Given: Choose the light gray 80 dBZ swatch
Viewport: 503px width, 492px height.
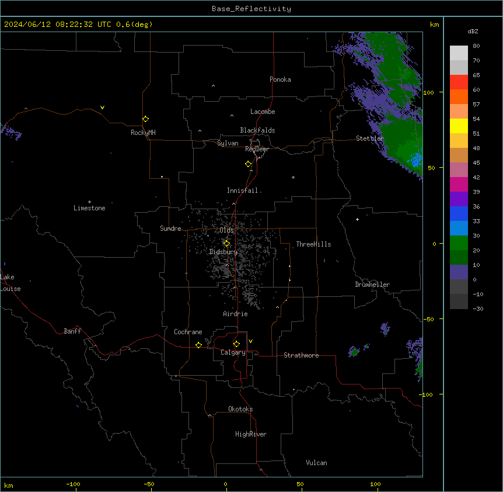Looking at the screenshot, I should (459, 53).
